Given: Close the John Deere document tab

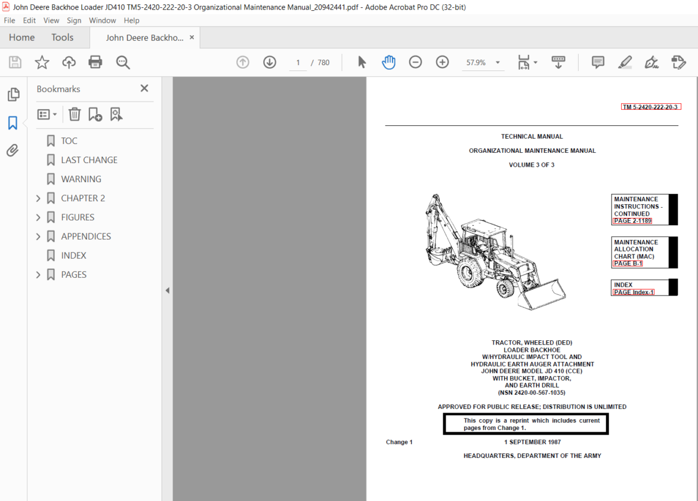Looking at the screenshot, I should click(192, 38).
